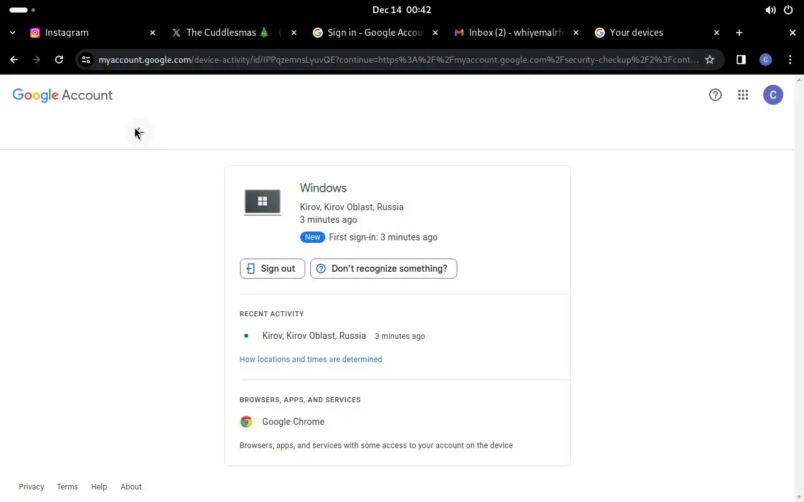Close the Inbox Gmail tab
This screenshot has width=804, height=502.
[x=576, y=33]
